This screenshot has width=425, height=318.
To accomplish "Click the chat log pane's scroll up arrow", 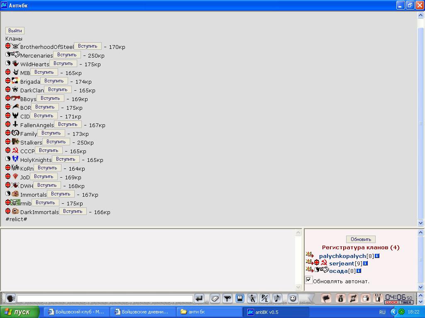I will [x=298, y=233].
